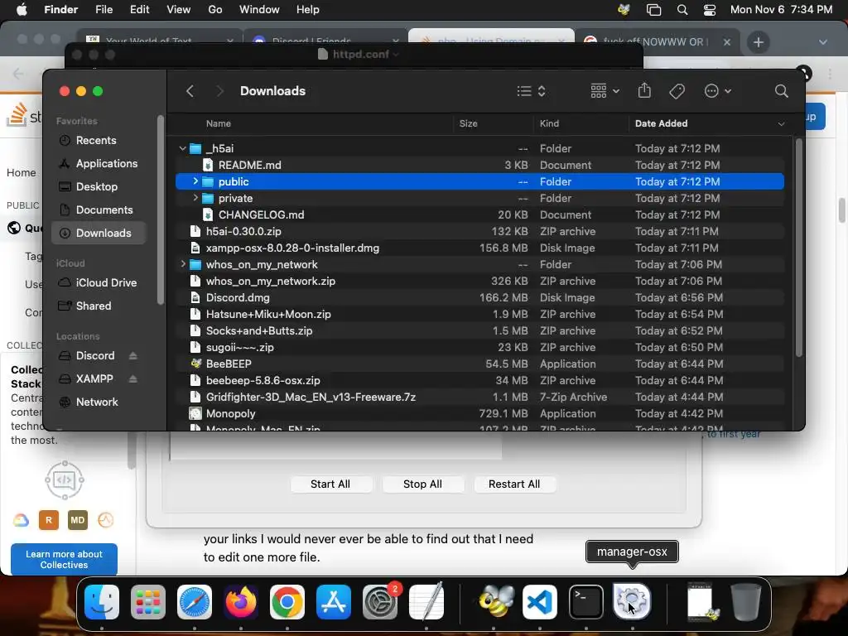Open the More actions ellipsis menu
The height and width of the screenshot is (636, 848).
718,91
